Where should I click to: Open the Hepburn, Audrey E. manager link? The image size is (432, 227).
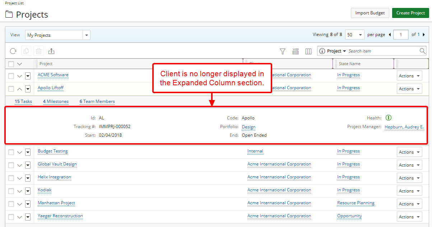[x=404, y=127]
